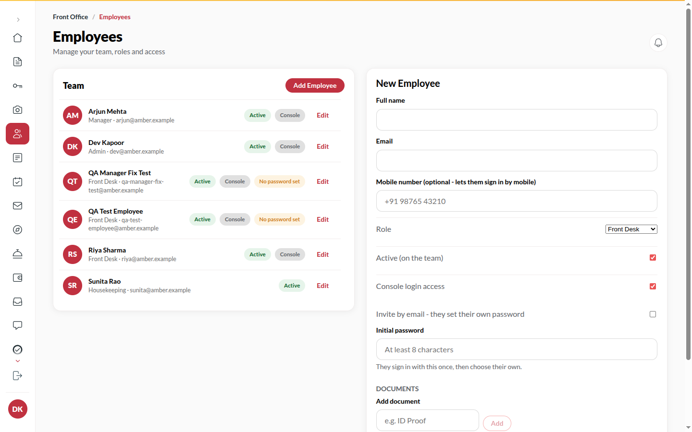Expand the sidebar with the top chevron

point(18,20)
